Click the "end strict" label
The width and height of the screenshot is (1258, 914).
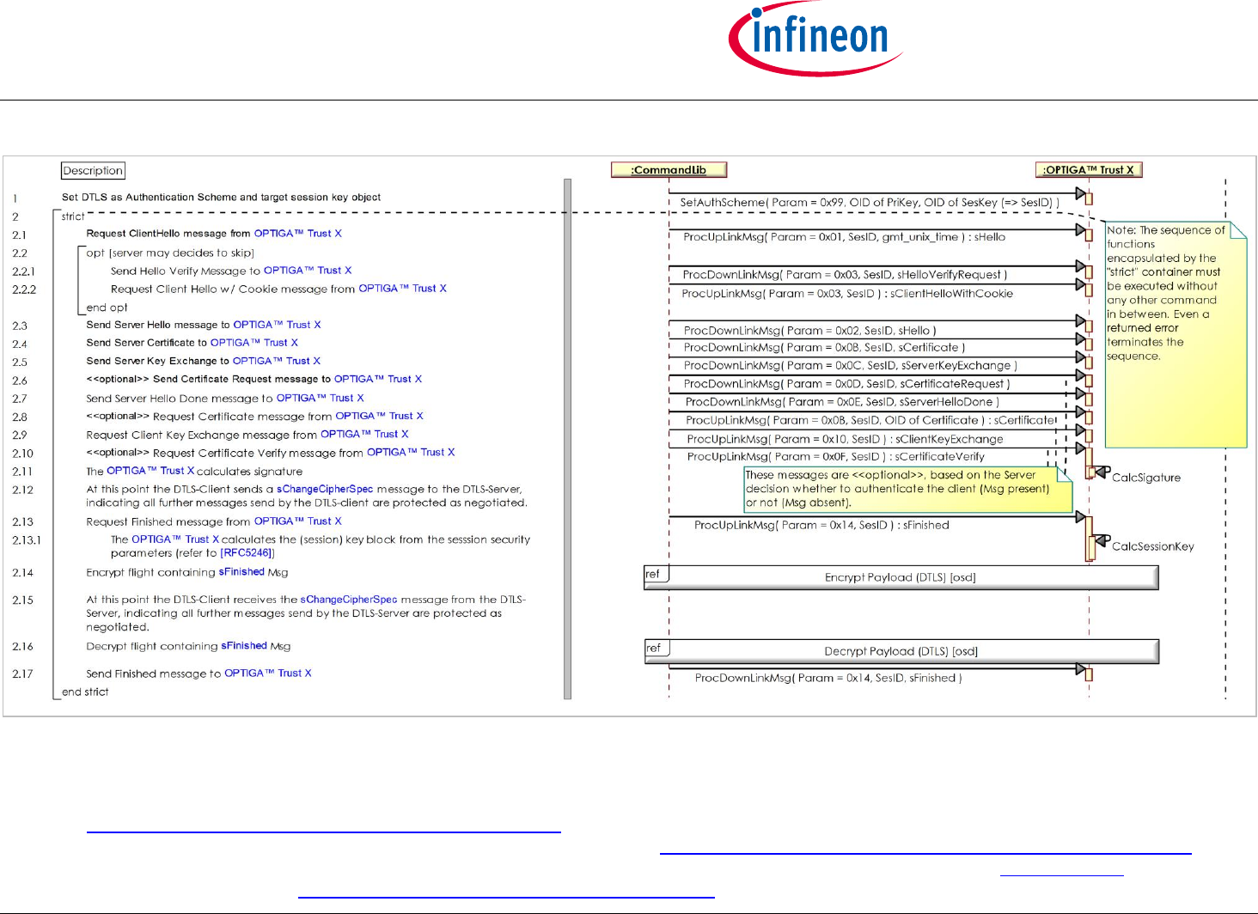tap(85, 692)
